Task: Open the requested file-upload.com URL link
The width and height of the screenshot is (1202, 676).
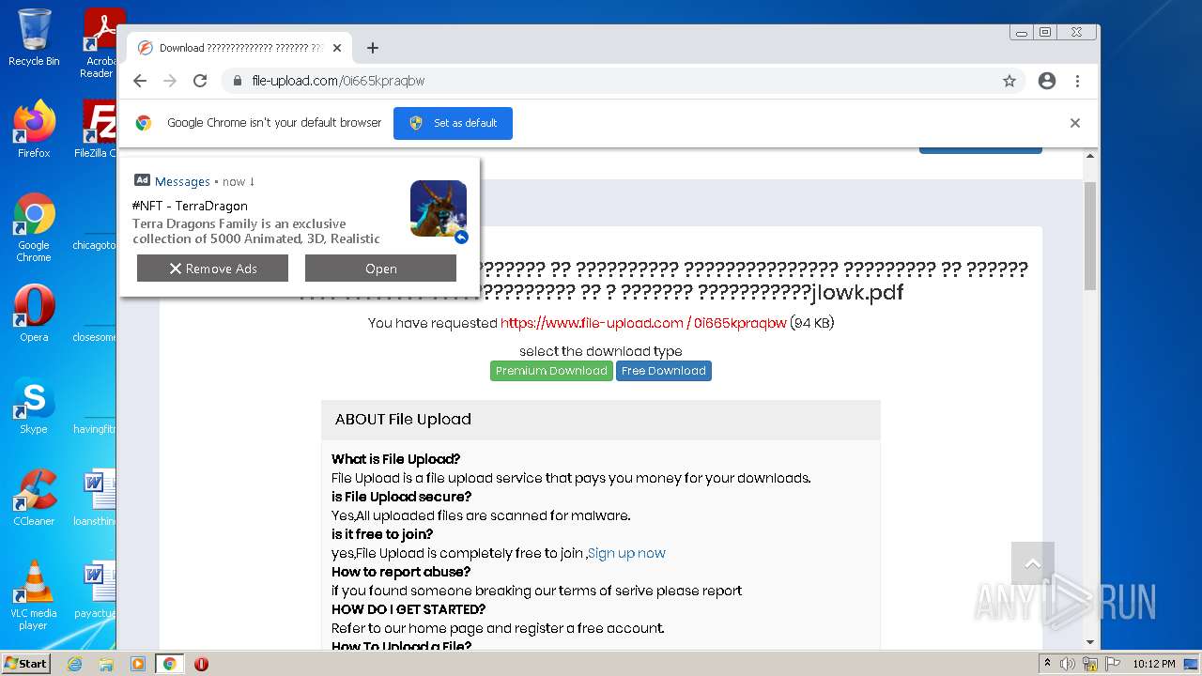Action: [643, 323]
